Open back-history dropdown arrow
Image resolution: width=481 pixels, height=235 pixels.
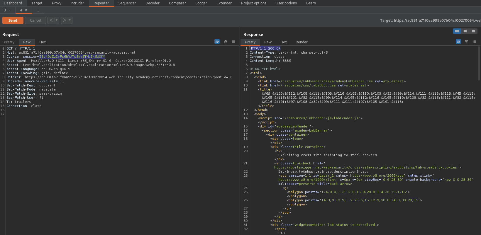pyautogui.click(x=57, y=20)
